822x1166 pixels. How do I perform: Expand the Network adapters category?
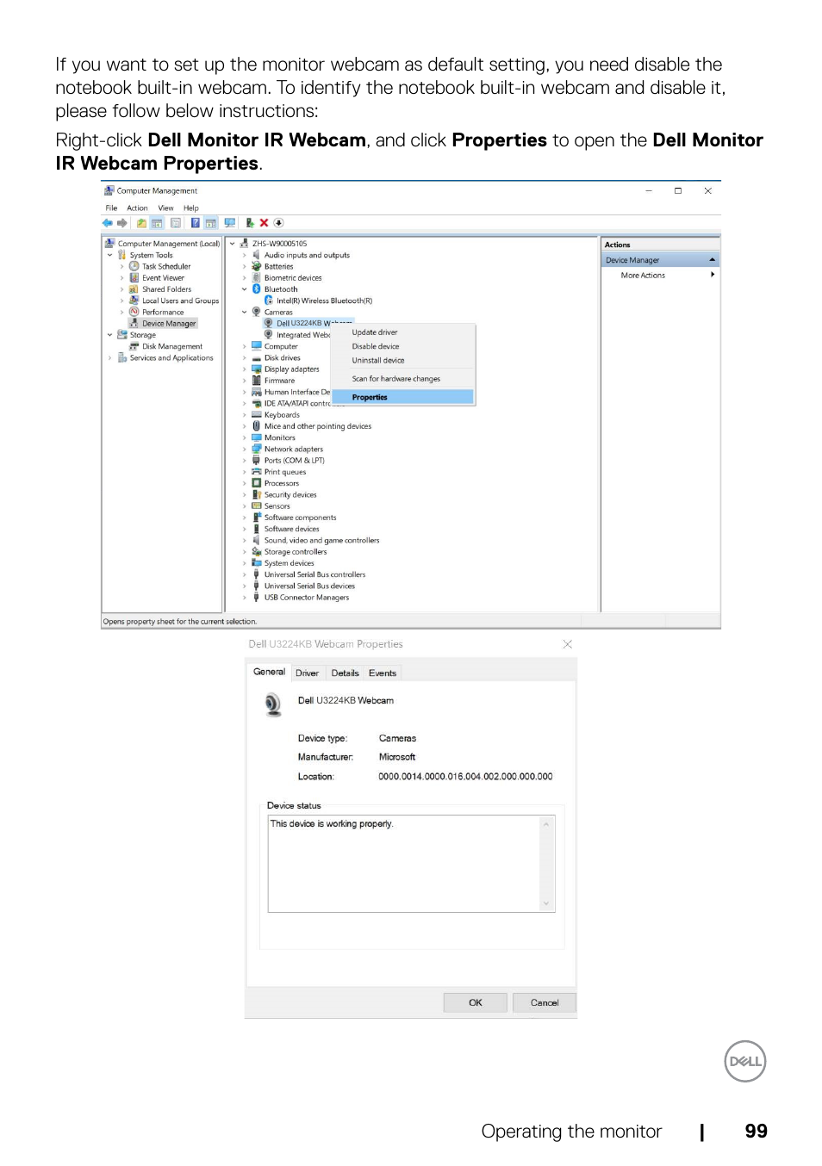[244, 449]
